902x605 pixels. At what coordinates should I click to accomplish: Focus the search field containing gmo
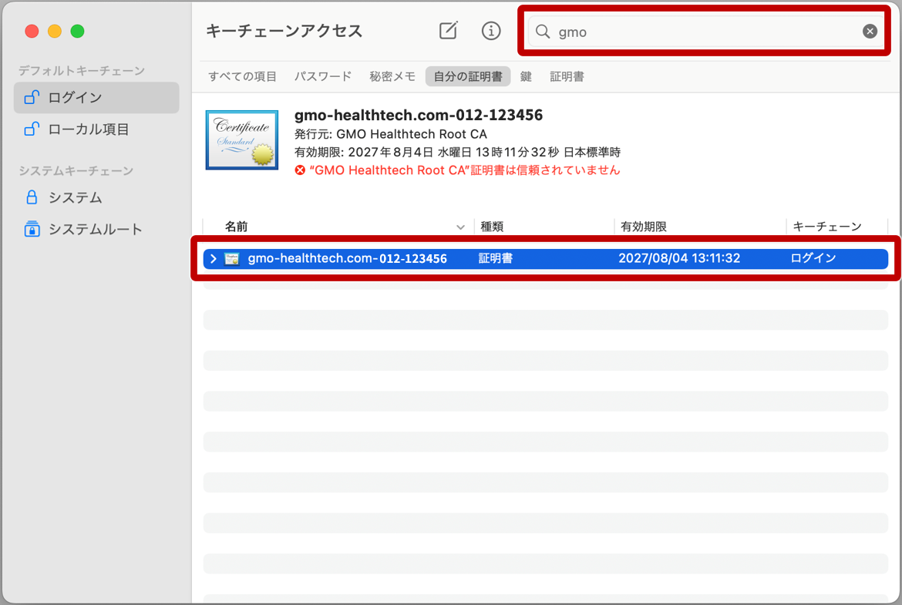click(705, 32)
